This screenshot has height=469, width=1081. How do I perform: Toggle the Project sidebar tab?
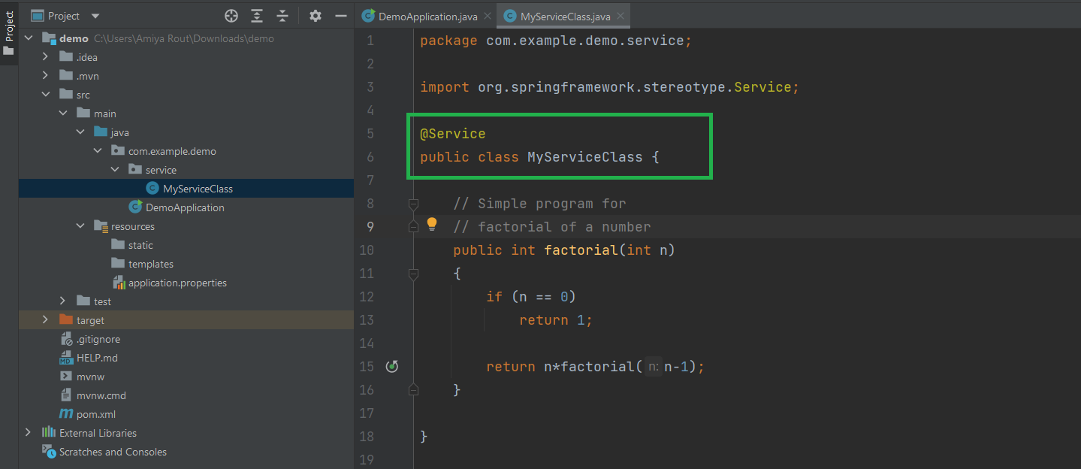[x=9, y=32]
